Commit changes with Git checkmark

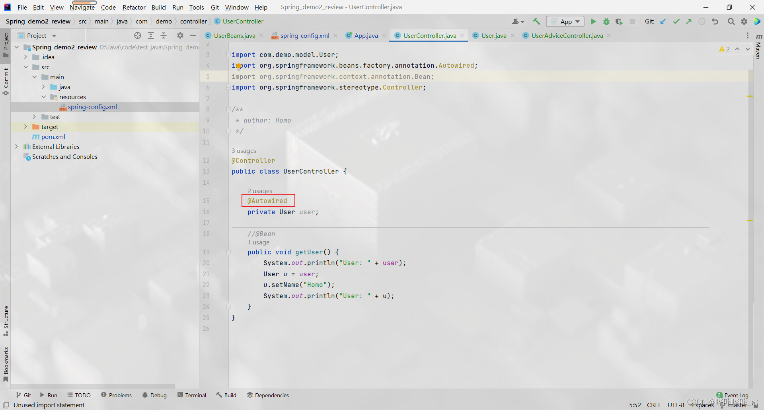[x=676, y=21]
